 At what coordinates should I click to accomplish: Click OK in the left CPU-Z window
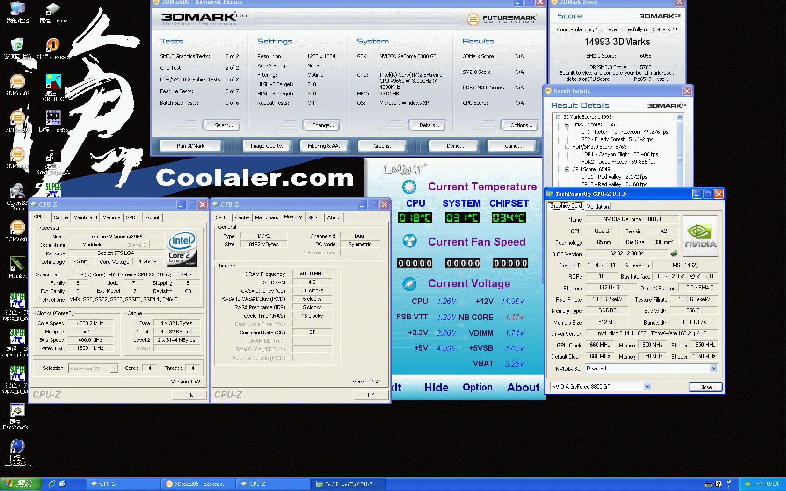point(189,395)
